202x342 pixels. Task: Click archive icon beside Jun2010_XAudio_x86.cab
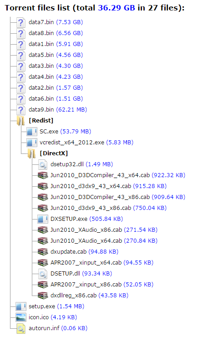tap(43, 230)
